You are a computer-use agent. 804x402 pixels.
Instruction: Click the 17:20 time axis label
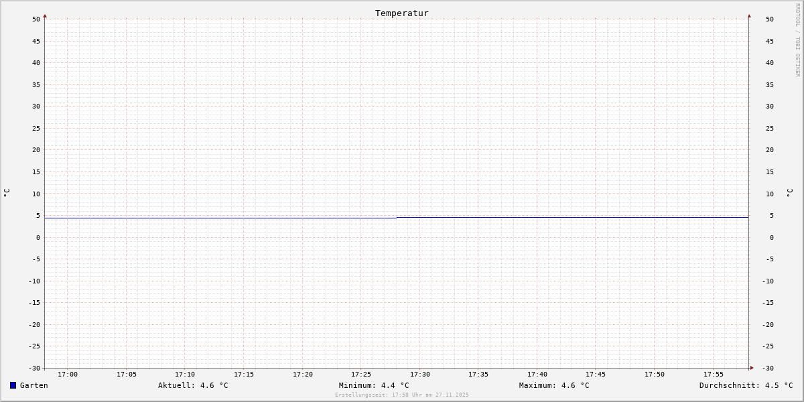click(303, 375)
